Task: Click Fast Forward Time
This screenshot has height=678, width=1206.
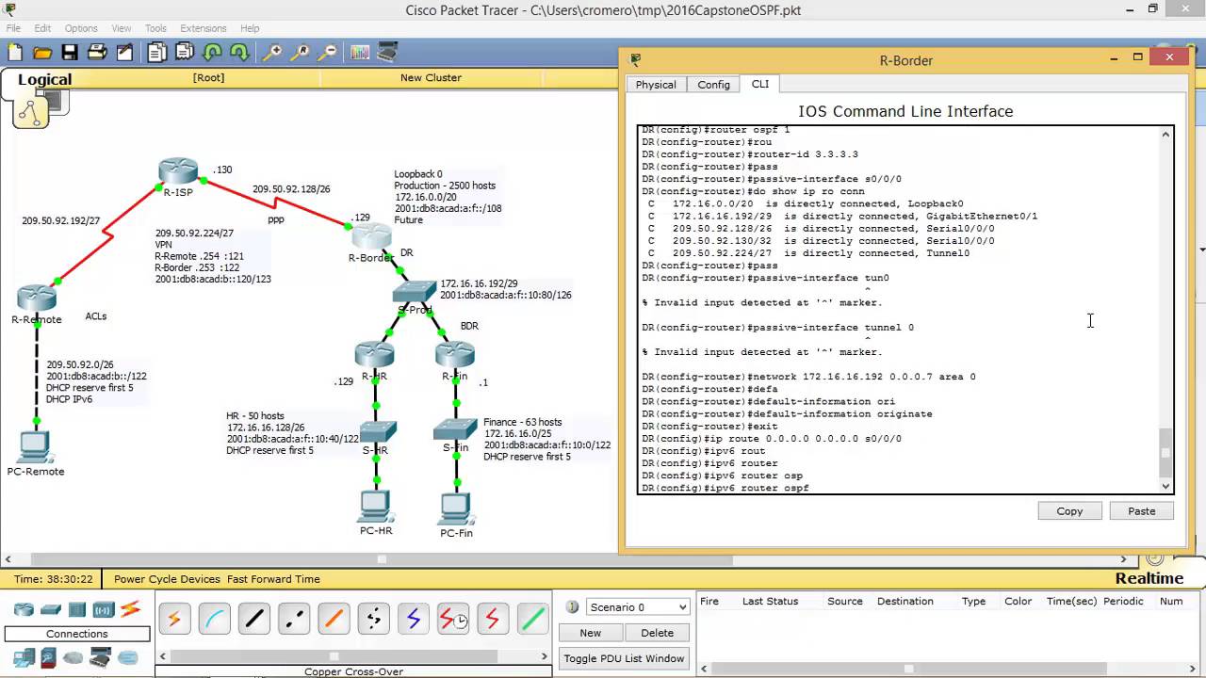Action: [x=273, y=579]
